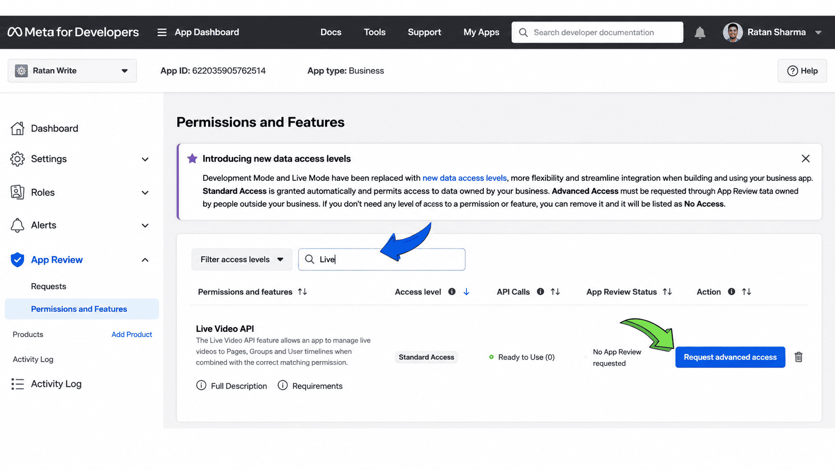This screenshot has width=835, height=470.
Task: Click the magnifier icon in permissions search
Action: pyautogui.click(x=310, y=259)
